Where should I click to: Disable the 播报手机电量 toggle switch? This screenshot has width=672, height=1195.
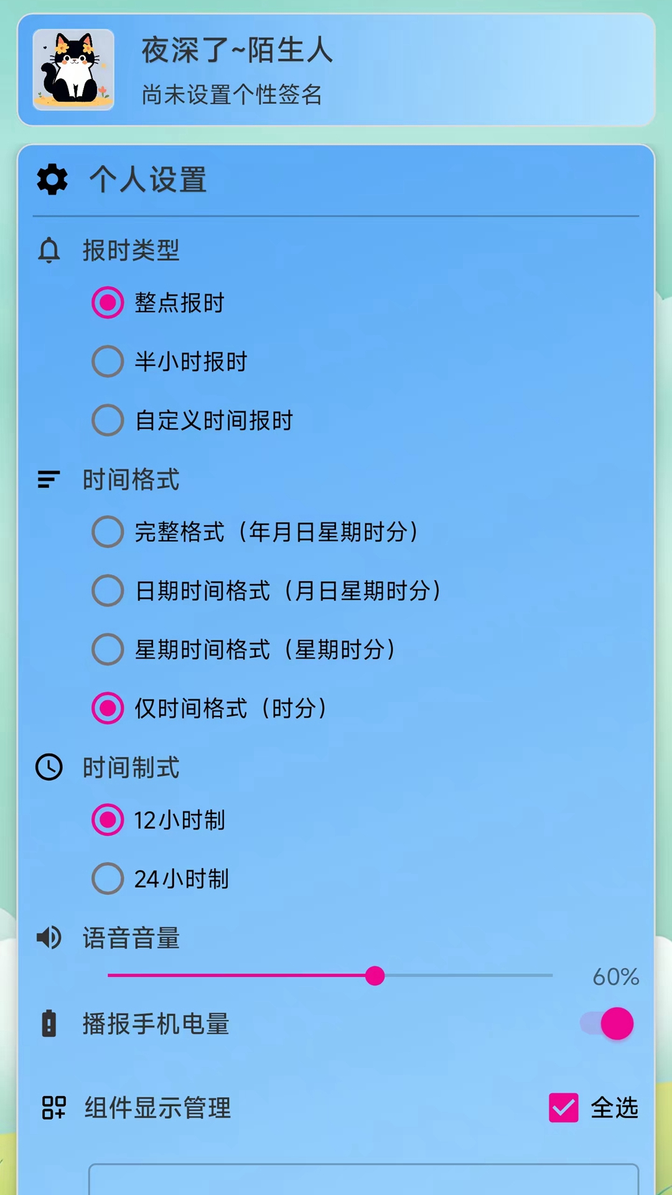[607, 1024]
